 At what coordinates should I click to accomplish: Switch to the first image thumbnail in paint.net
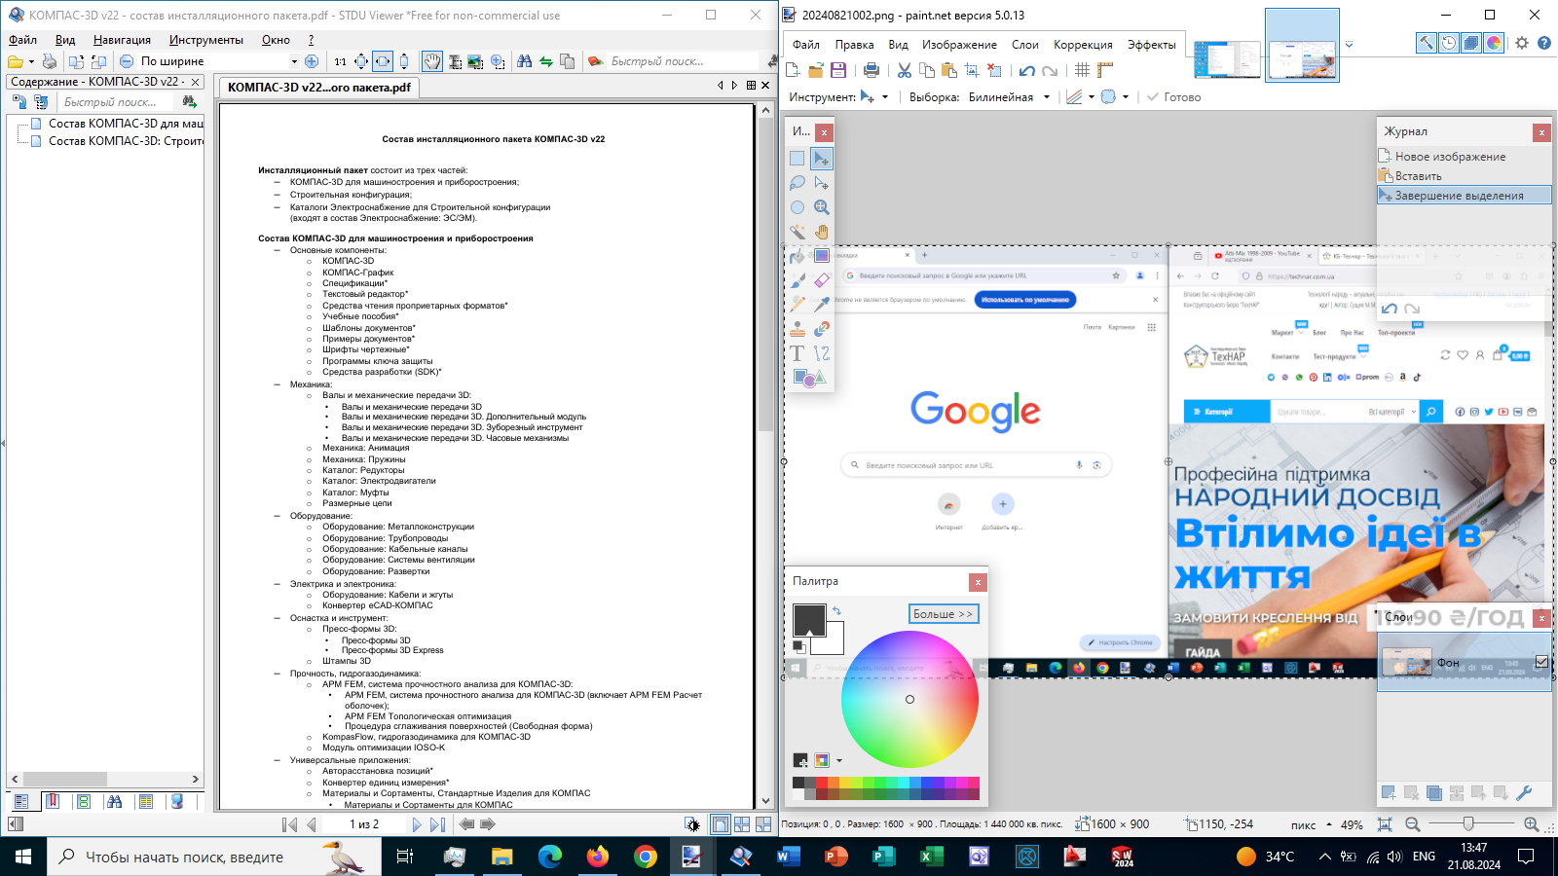1227,59
